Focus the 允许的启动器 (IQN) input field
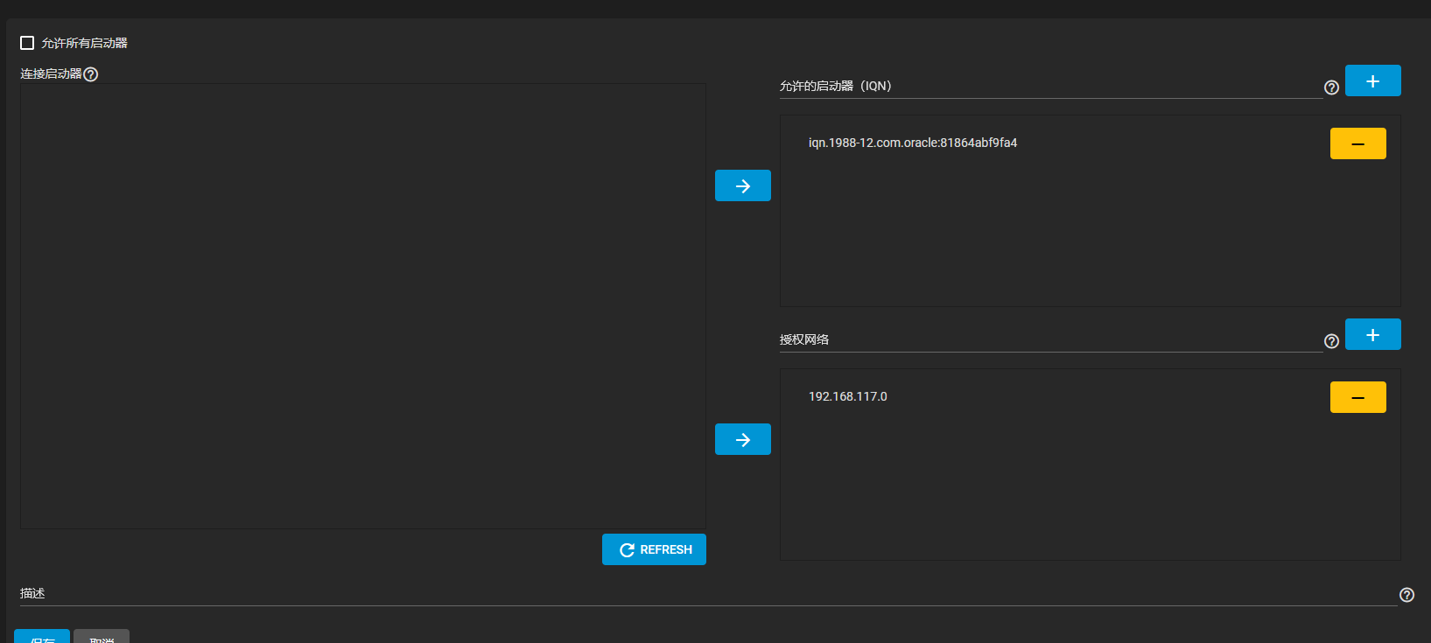1431x643 pixels. pyautogui.click(x=1050, y=87)
